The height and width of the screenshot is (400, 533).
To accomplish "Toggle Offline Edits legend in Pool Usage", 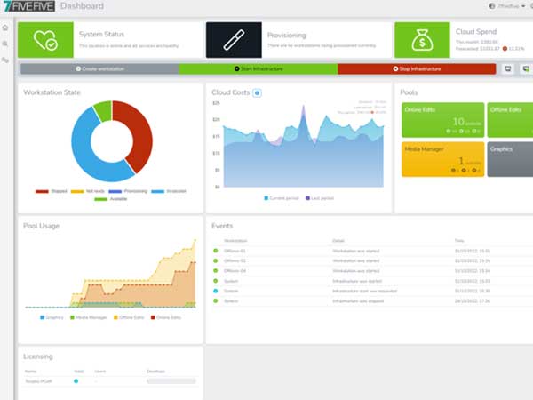I will pyautogui.click(x=129, y=317).
